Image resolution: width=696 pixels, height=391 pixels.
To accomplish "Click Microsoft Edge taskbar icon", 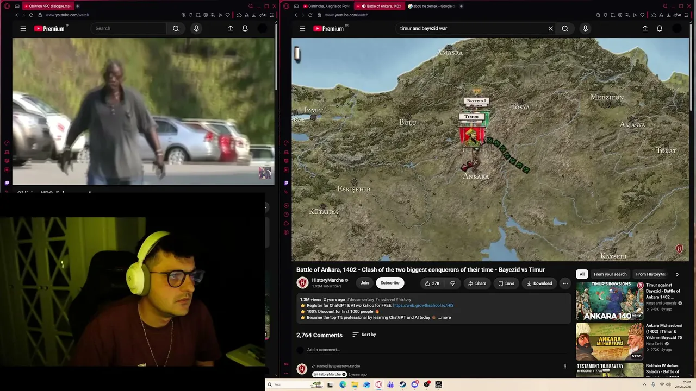I will tap(343, 384).
